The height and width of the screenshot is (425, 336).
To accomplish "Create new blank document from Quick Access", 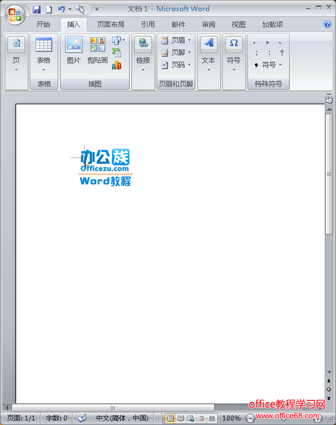I will pos(49,10).
